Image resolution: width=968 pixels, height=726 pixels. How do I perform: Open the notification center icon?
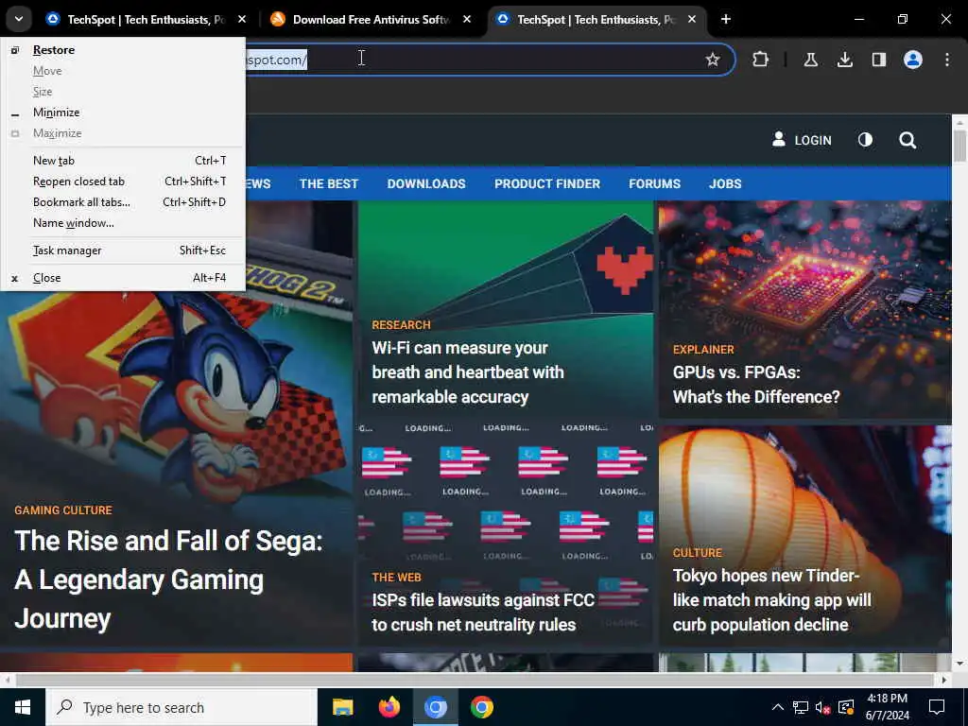(937, 707)
